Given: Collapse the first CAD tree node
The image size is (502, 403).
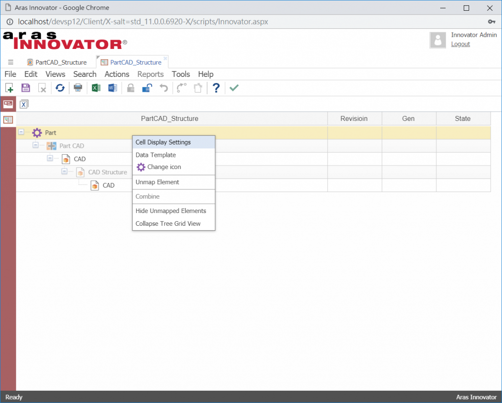Looking at the screenshot, I should coord(50,158).
